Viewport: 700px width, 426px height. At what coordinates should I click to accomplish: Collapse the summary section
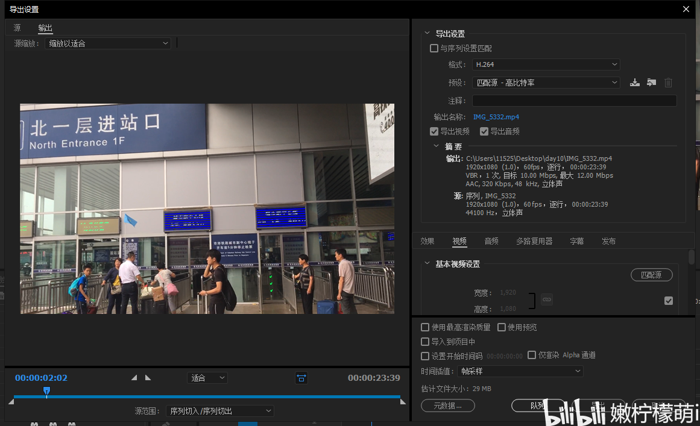click(x=436, y=146)
